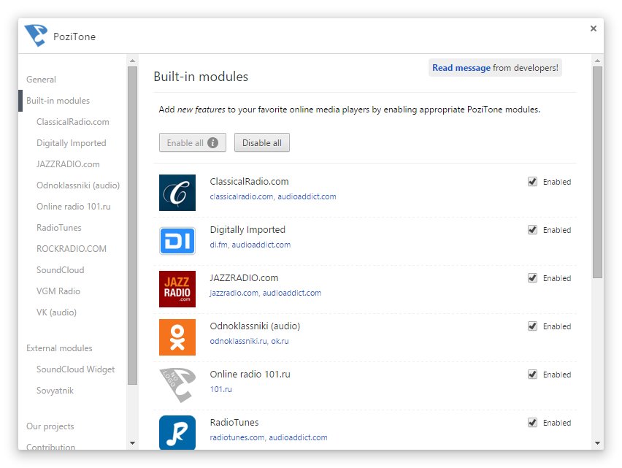
Task: Open audioaddict.com link under JAZZRADIO.com
Action: tap(292, 293)
